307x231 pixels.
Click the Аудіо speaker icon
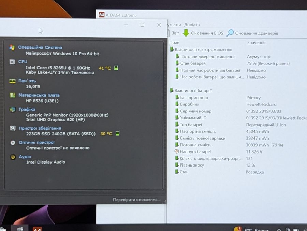pyautogui.click(x=13, y=157)
